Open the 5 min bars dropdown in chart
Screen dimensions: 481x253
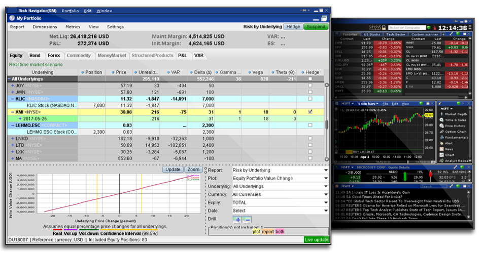coord(368,104)
